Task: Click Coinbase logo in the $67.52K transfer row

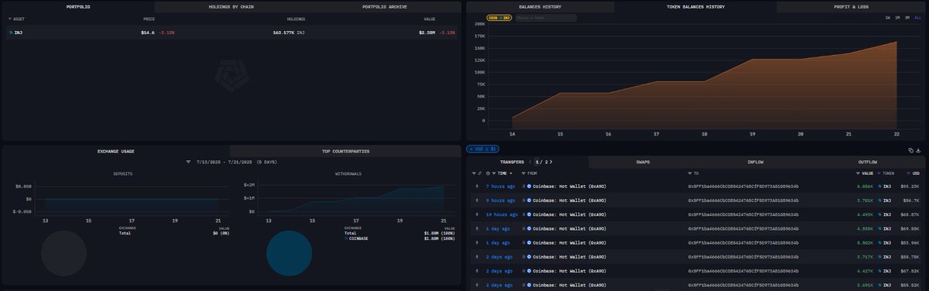Action: coord(529,271)
